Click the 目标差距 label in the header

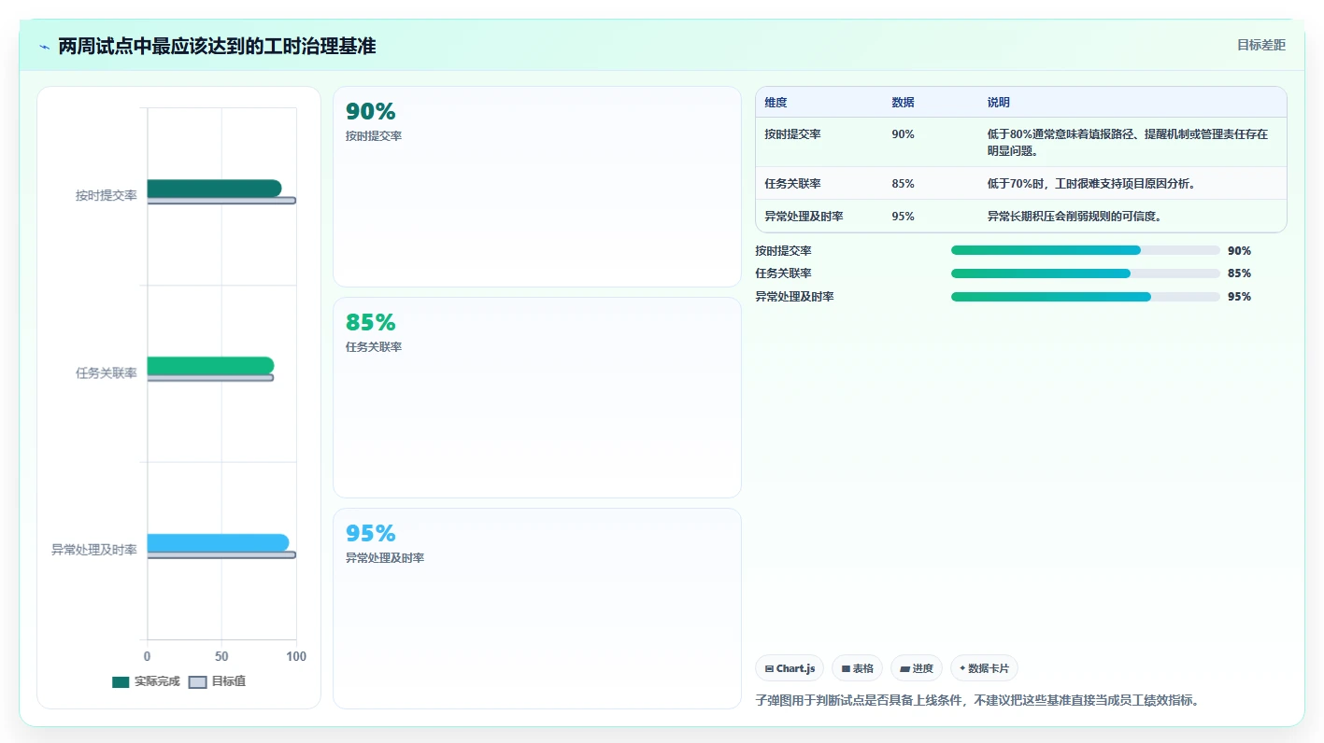click(1261, 46)
